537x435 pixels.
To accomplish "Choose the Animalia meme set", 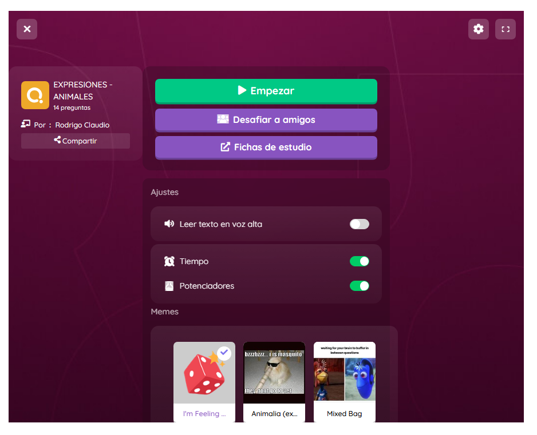I will [x=274, y=382].
